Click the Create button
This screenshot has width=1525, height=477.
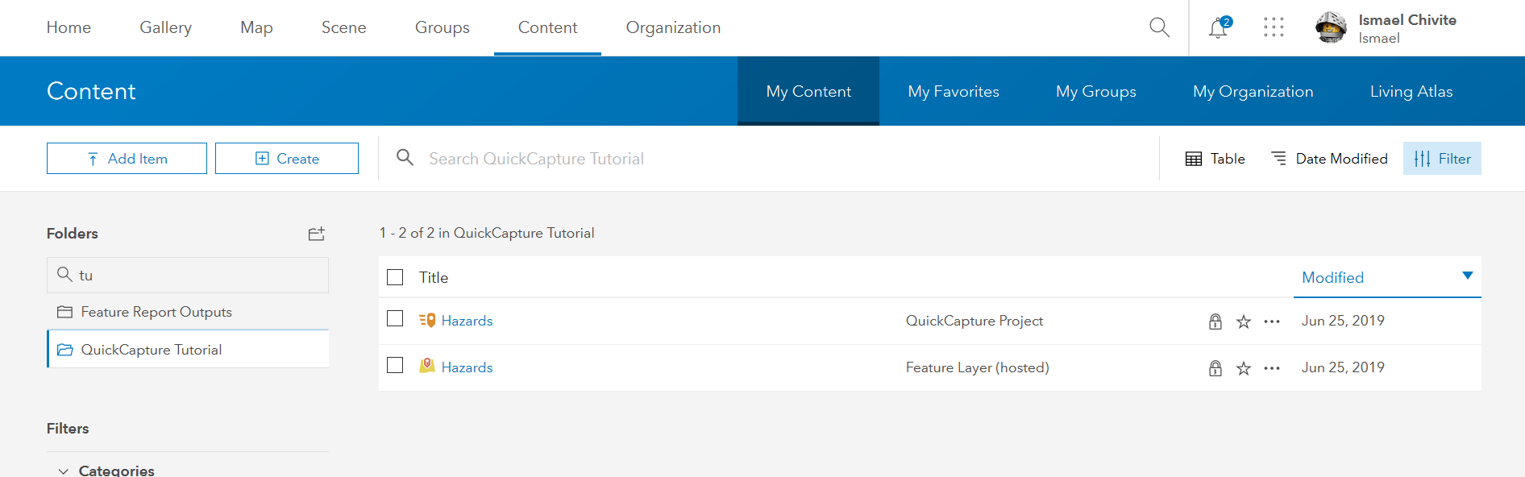(287, 159)
